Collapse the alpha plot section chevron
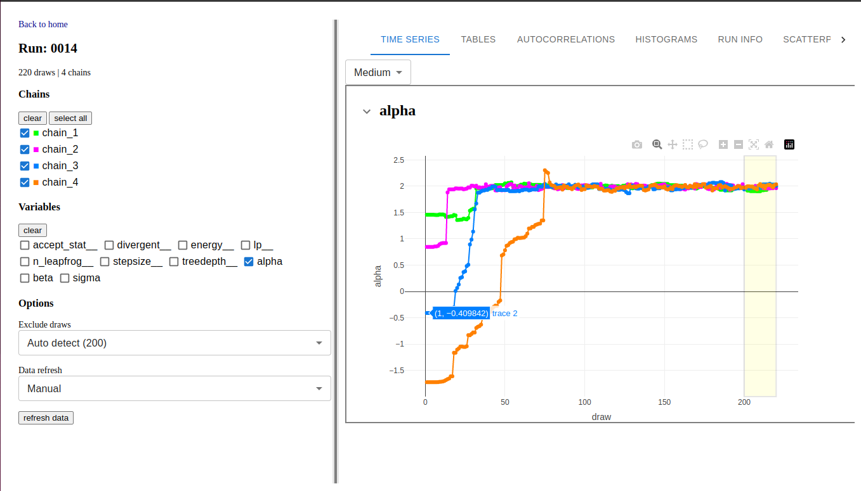861x491 pixels. coord(366,110)
